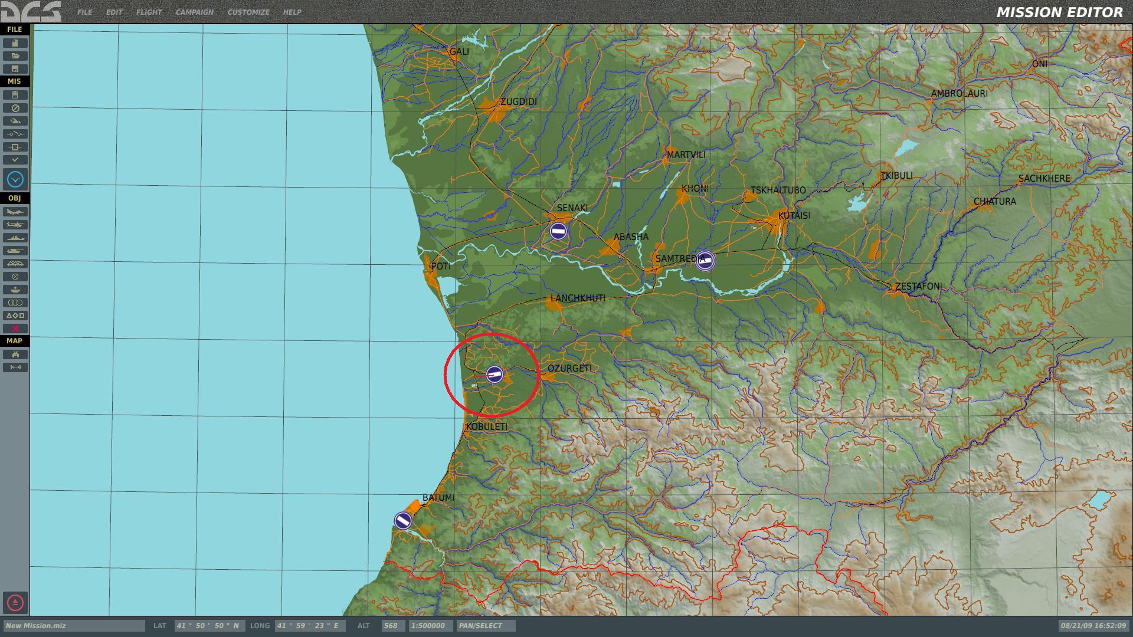The width and height of the screenshot is (1133, 637).
Task: Click the GALI city label
Action: click(460, 52)
